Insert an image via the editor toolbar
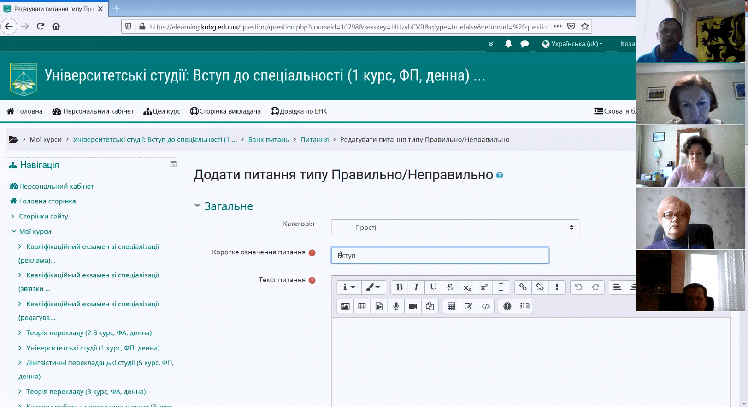The height and width of the screenshot is (407, 748). pos(345,306)
